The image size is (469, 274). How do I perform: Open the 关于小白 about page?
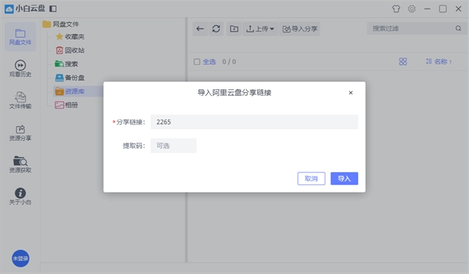(20, 197)
